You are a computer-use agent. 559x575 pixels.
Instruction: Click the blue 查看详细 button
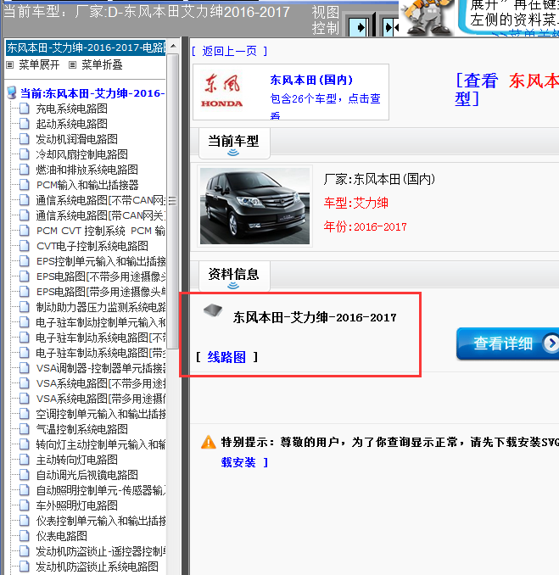pyautogui.click(x=507, y=343)
